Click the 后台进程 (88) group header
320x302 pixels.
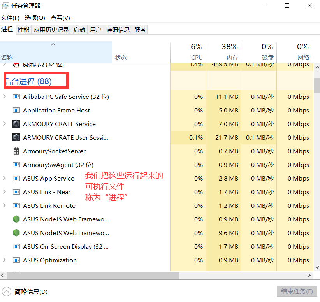pyautogui.click(x=28, y=81)
